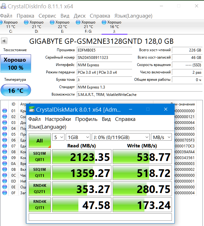
Task: Open Язык(Language) menu in CrystalDiskInfo
Action: point(133,16)
